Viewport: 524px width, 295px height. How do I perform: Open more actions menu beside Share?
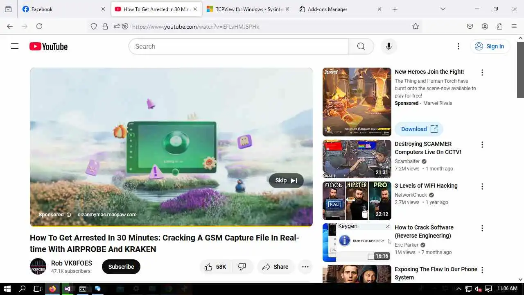(305, 267)
